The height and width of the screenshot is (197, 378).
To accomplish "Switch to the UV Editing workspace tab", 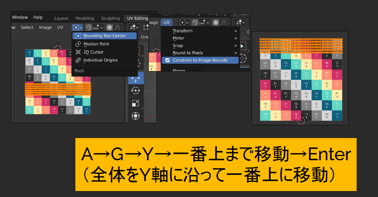I will (137, 18).
